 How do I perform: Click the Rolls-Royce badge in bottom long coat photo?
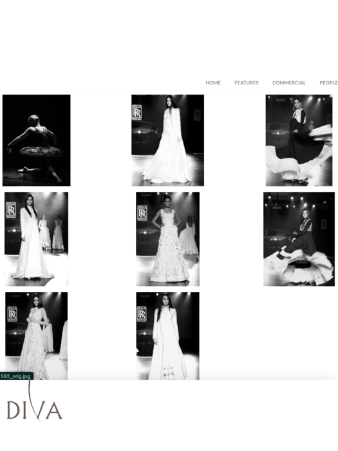pos(142,314)
